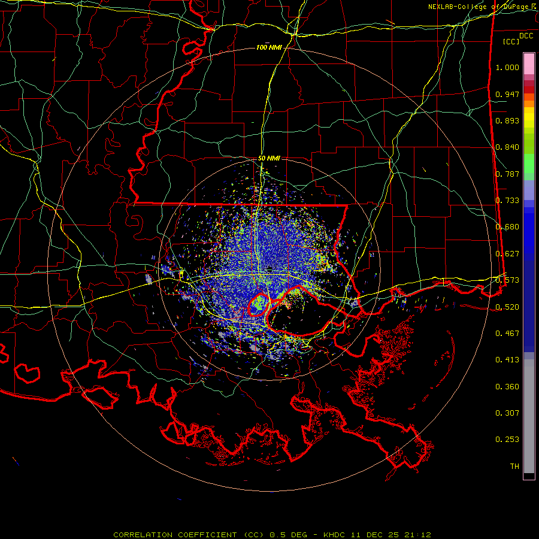Click the 0.360 color scale value
Image resolution: width=539 pixels, height=539 pixels.
(x=507, y=387)
